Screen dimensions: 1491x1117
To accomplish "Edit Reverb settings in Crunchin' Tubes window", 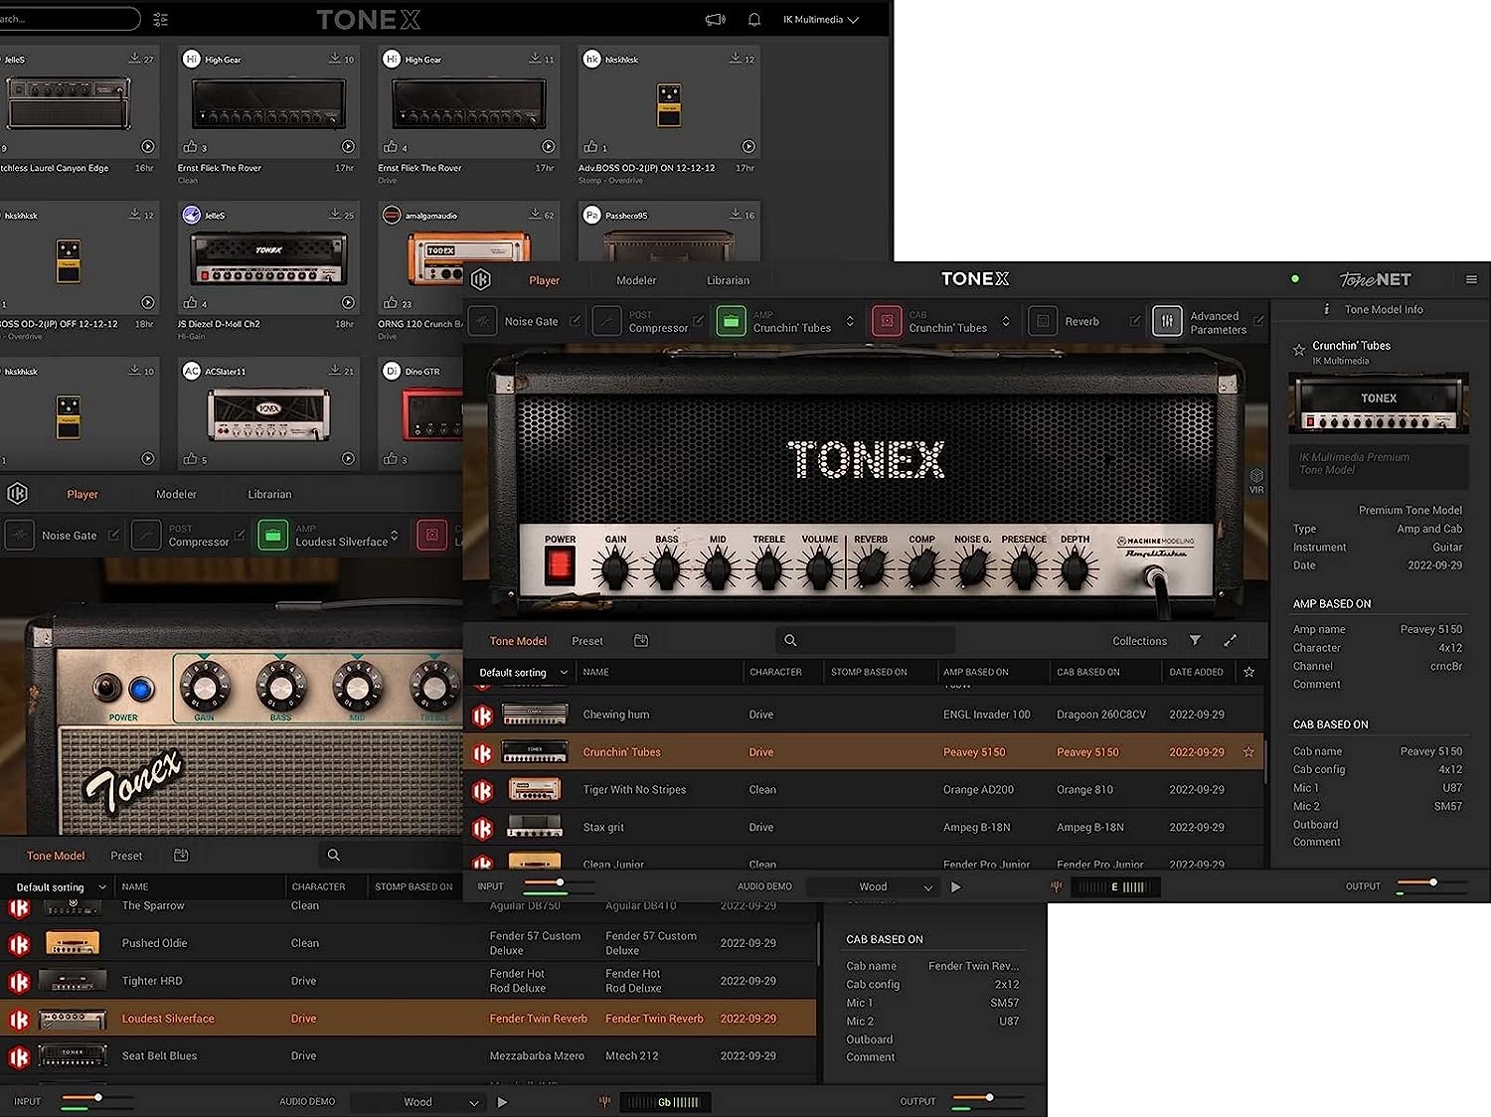I will point(1135,321).
